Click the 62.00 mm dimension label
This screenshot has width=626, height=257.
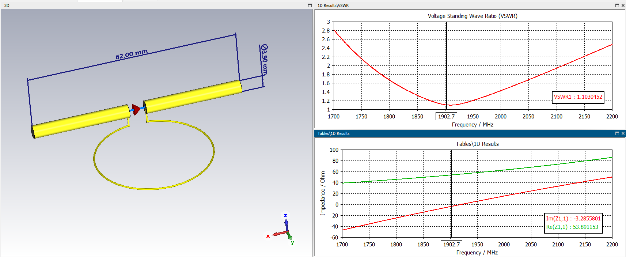(x=132, y=54)
